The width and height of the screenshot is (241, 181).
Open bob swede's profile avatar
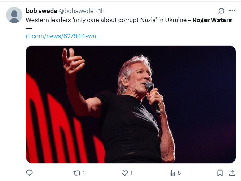pos(14,15)
